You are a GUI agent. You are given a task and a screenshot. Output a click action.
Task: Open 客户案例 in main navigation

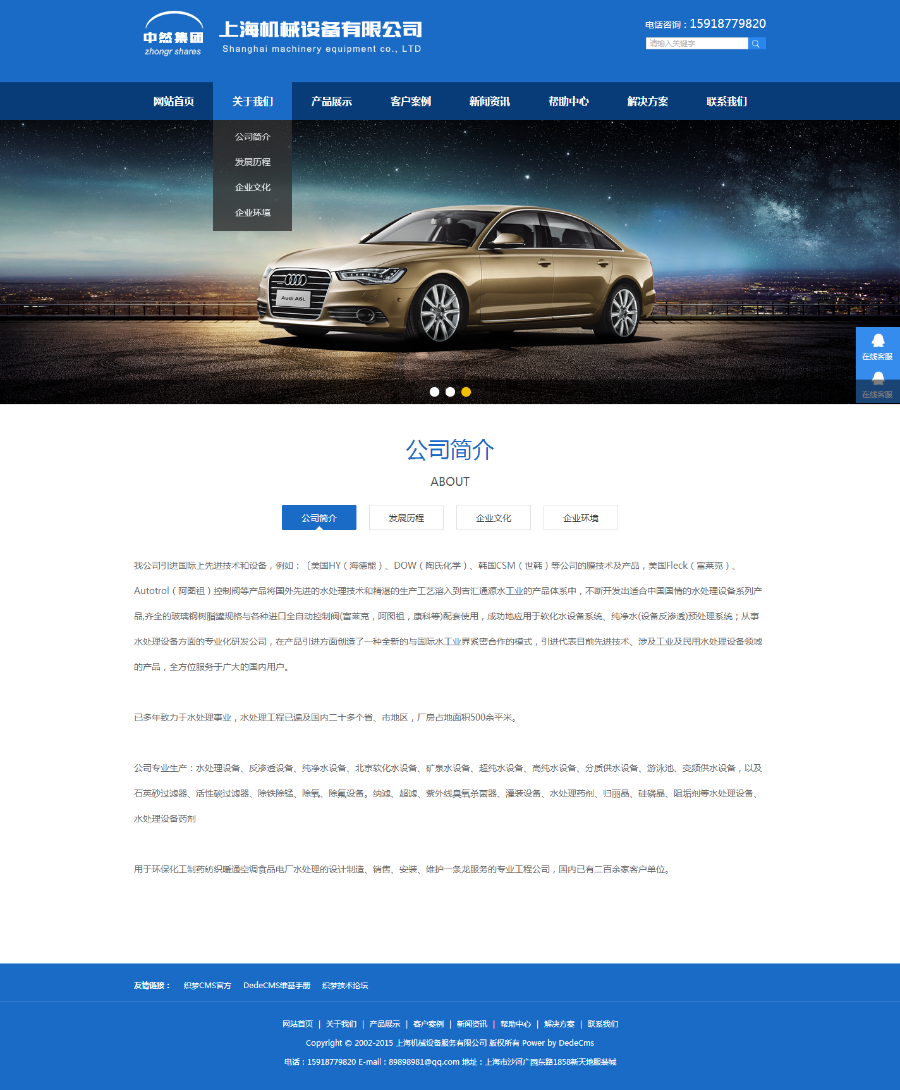click(x=411, y=101)
